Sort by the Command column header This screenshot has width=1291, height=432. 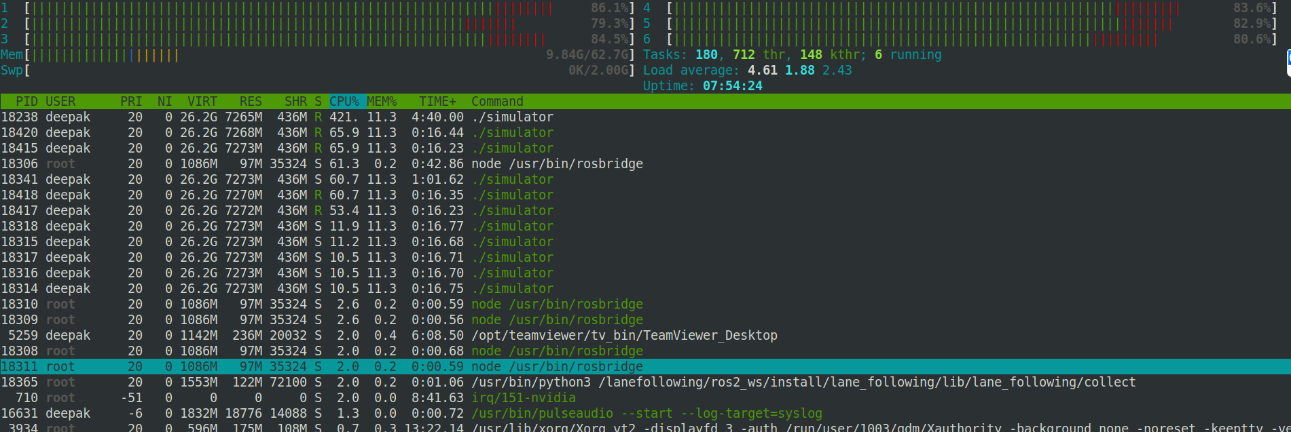(x=497, y=102)
